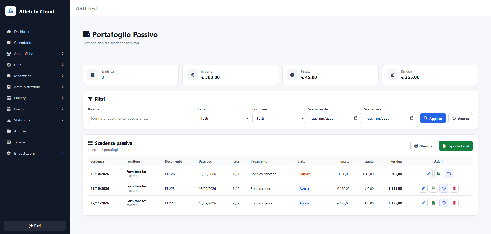Screen dimensions: 491x234
Task: Expand the Anagrafiche menu chevron
Action: click(x=63, y=53)
